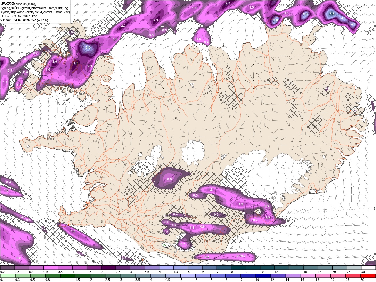Select the bright pink 0.5–0.8 snow swatch
Screen dimensions: 376x282
51,268
